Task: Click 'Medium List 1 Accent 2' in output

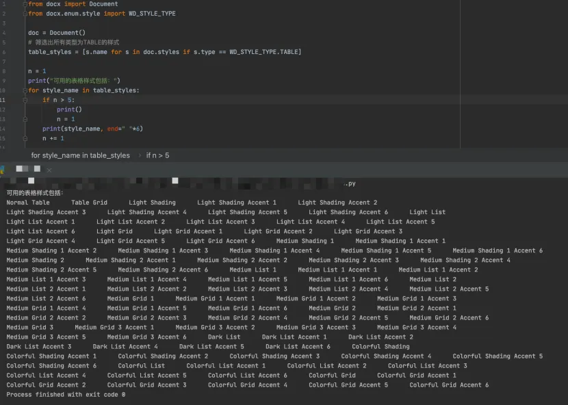Action: 438,270
